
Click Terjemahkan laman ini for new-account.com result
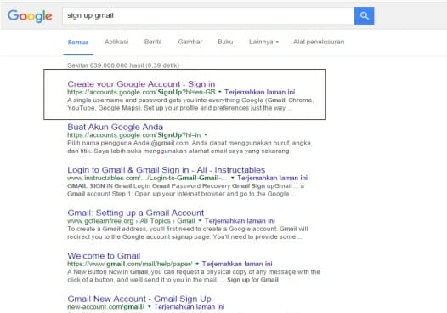189,307
